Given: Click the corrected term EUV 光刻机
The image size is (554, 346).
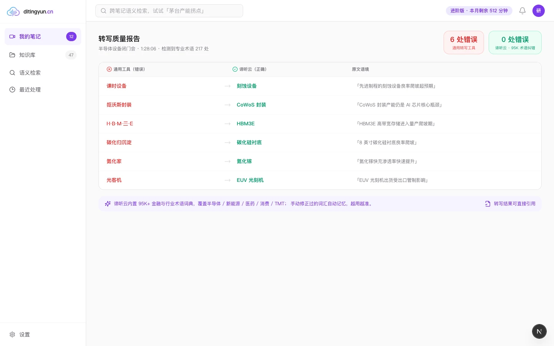Looking at the screenshot, I should point(250,180).
